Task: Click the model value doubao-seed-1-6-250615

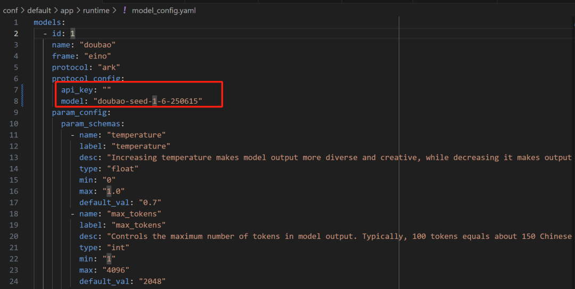Action: pyautogui.click(x=147, y=101)
